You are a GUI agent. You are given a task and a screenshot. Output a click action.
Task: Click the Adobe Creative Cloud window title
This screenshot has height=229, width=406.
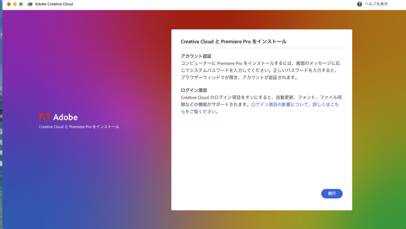tap(54, 4)
